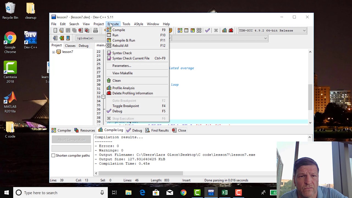
Task: Select Profile Analysis menu entry
Action: 137,88
